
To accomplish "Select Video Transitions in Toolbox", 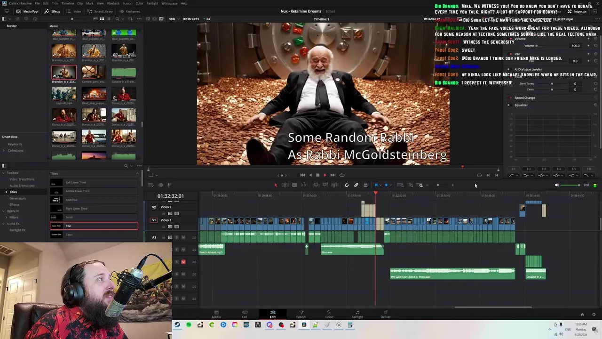I will click(x=22, y=179).
